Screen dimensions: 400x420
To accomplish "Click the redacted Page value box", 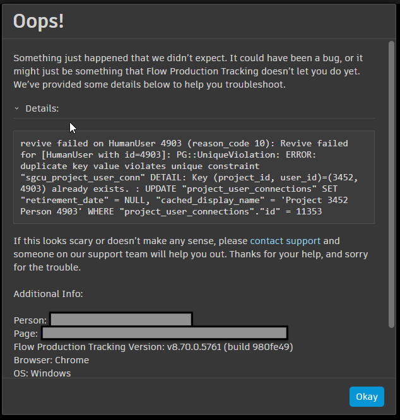I will click(x=164, y=333).
